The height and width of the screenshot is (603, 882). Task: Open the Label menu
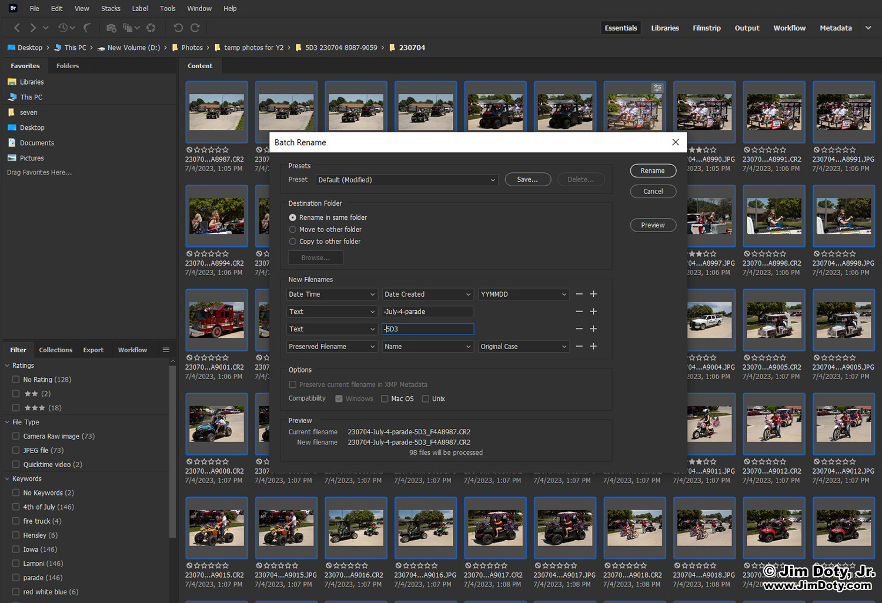[140, 8]
